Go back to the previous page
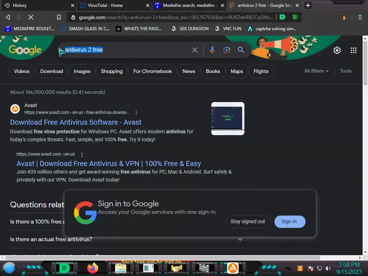Viewport: 368px width, 276px height. [x=8, y=17]
